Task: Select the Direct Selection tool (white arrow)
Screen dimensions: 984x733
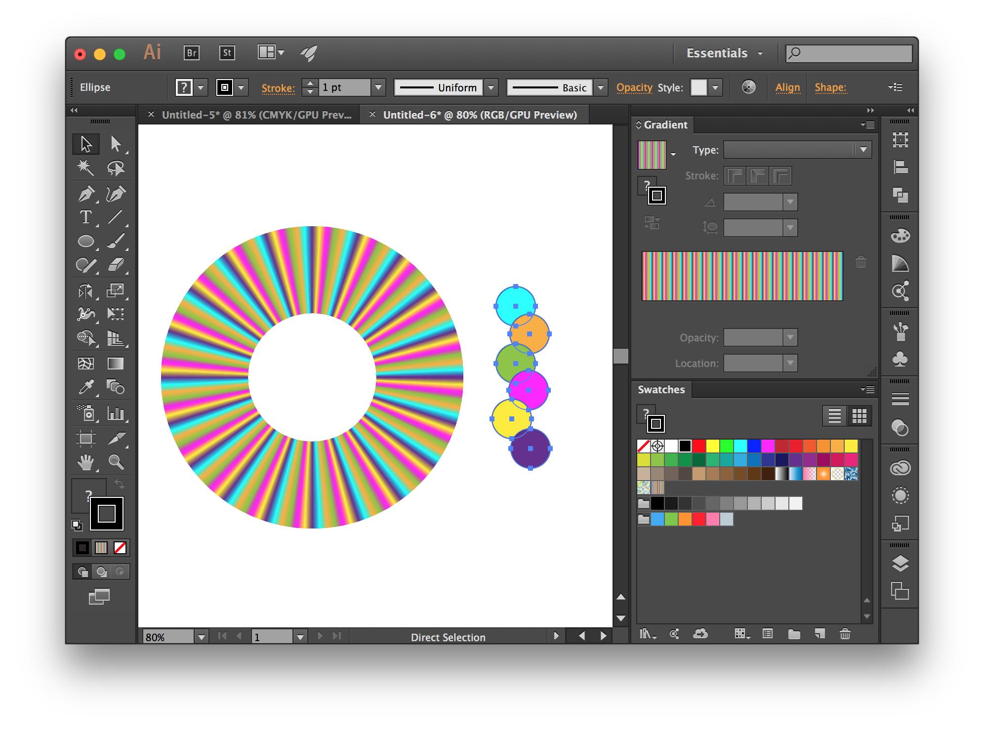Action: click(x=116, y=144)
